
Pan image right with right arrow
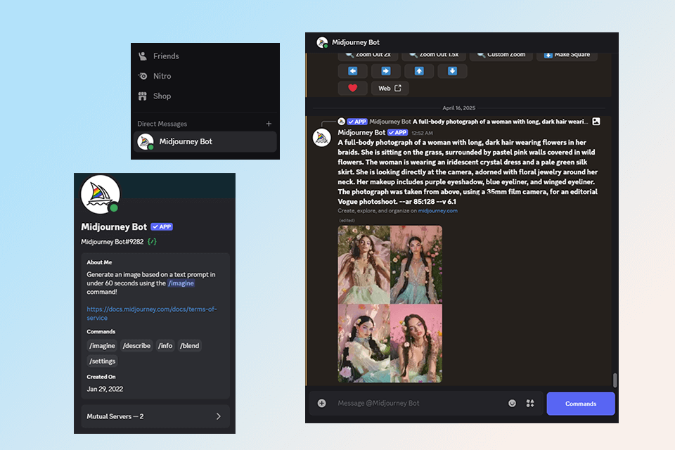coord(386,71)
